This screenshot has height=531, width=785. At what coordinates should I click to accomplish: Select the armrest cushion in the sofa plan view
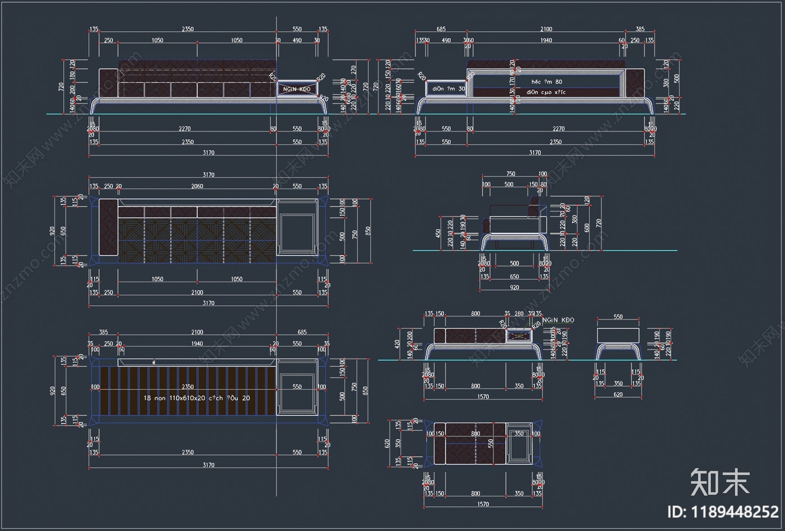click(108, 227)
